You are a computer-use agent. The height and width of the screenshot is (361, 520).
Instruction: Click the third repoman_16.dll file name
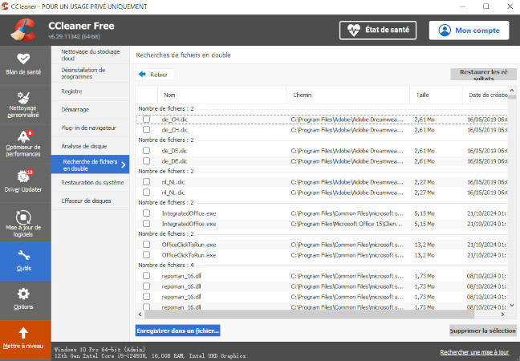pos(181,297)
